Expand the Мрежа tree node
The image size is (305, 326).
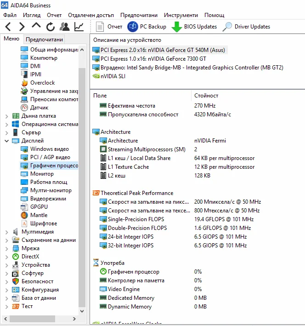point(6,249)
